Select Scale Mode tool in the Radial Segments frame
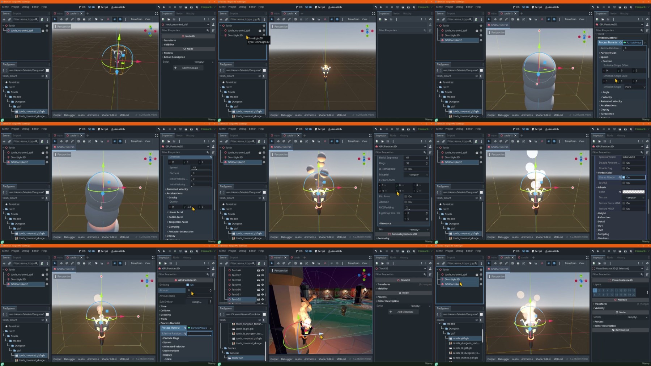The width and height of the screenshot is (651, 366). 289,141
